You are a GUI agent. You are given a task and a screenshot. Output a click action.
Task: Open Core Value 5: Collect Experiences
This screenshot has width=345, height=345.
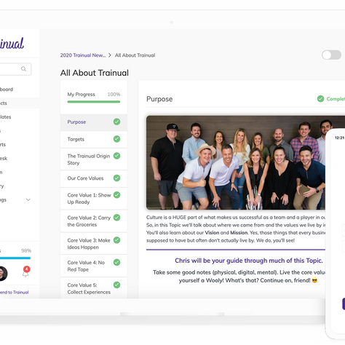94,288
